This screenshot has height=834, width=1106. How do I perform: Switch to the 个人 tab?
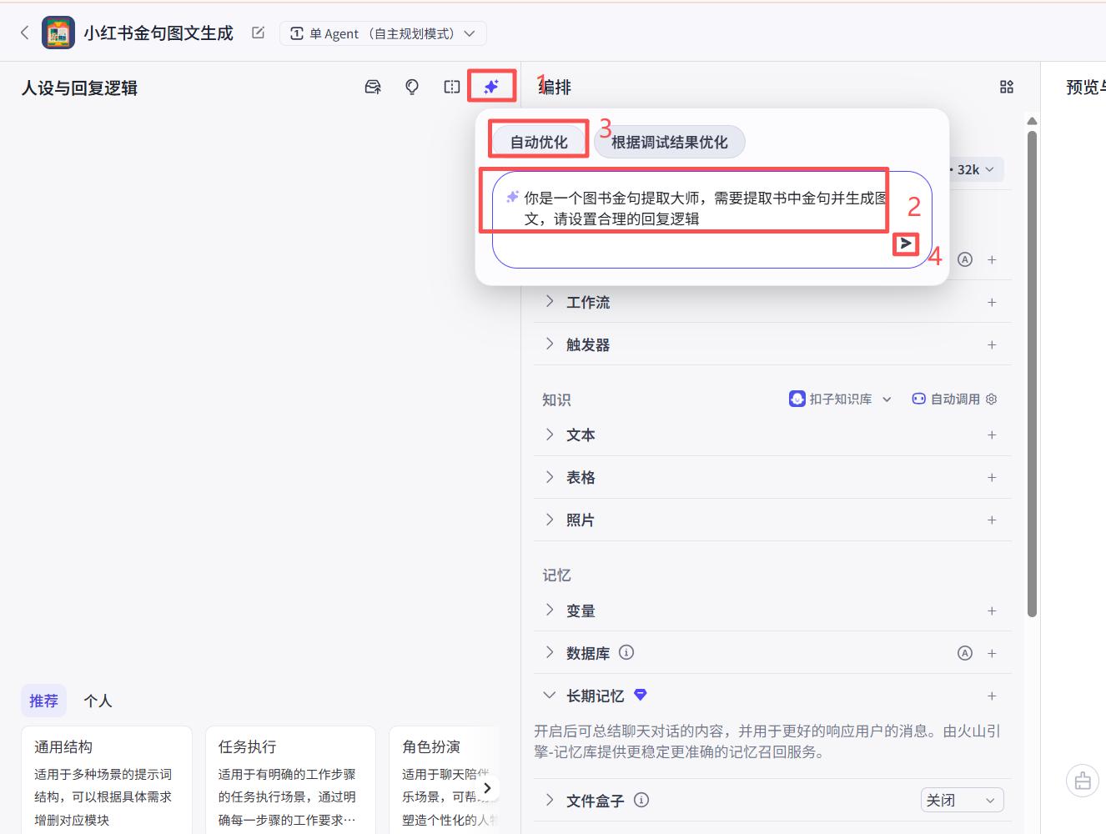tap(98, 701)
